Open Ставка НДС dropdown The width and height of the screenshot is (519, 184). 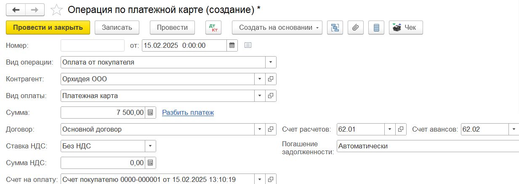pyautogui.click(x=151, y=146)
